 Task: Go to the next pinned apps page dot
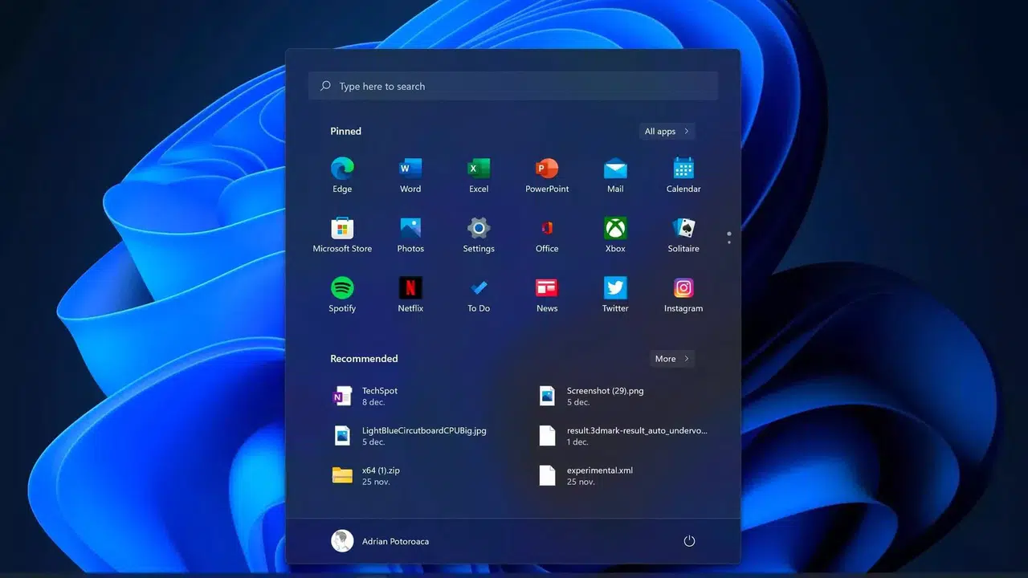(x=729, y=242)
